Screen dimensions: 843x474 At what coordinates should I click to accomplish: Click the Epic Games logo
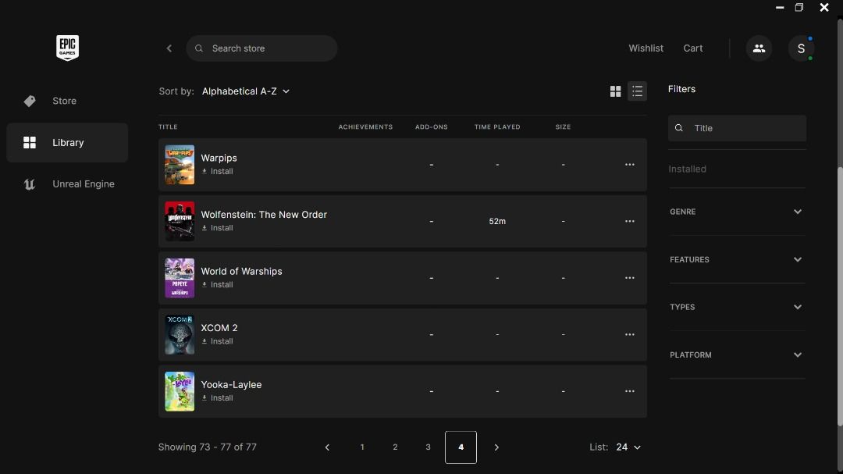[67, 48]
